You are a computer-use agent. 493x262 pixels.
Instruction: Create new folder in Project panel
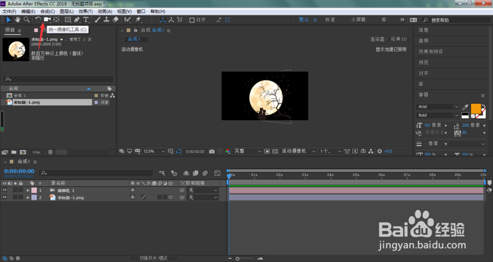point(14,152)
